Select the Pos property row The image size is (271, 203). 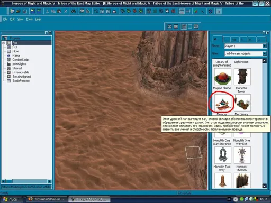point(26,43)
